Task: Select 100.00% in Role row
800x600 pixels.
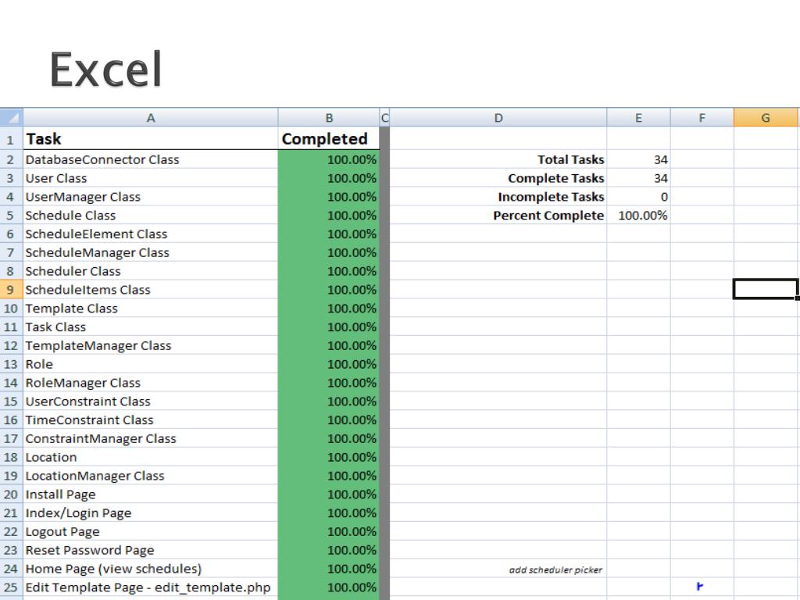Action: 329,364
